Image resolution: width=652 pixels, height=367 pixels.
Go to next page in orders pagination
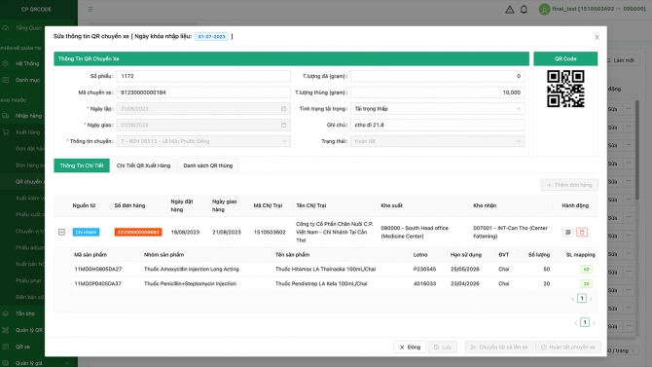(x=594, y=323)
